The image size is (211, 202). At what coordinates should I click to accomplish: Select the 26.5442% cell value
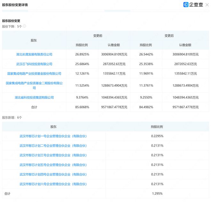coord(146,54)
